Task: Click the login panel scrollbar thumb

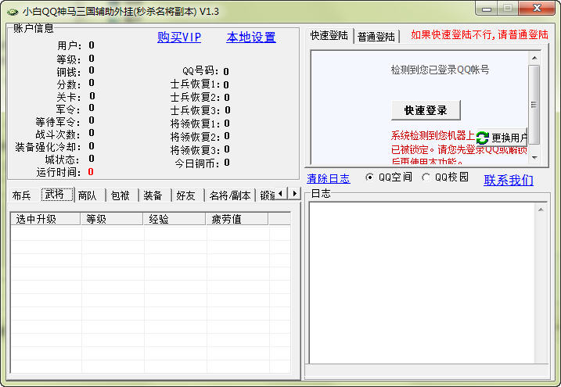Action: pyautogui.click(x=534, y=104)
